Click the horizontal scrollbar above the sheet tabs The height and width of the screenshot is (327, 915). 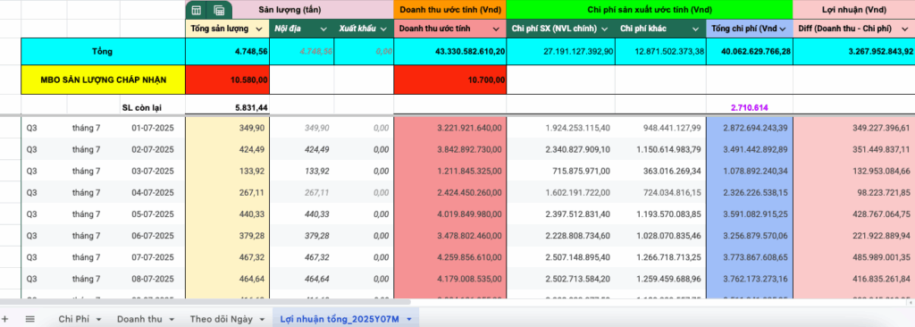click(x=206, y=303)
